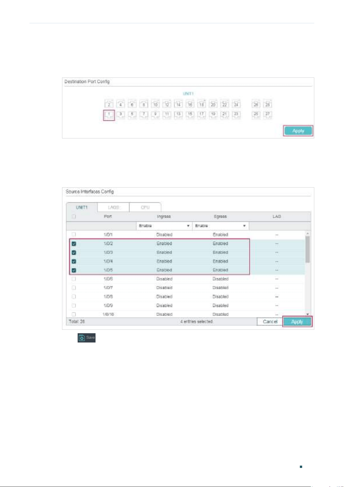Select port 1 as destination port
Screen dimensions: 344x487
[x=109, y=115]
